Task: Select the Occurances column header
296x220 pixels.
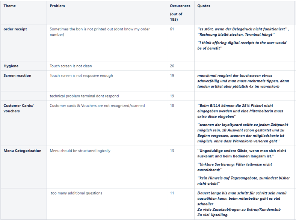Action: [x=180, y=6]
